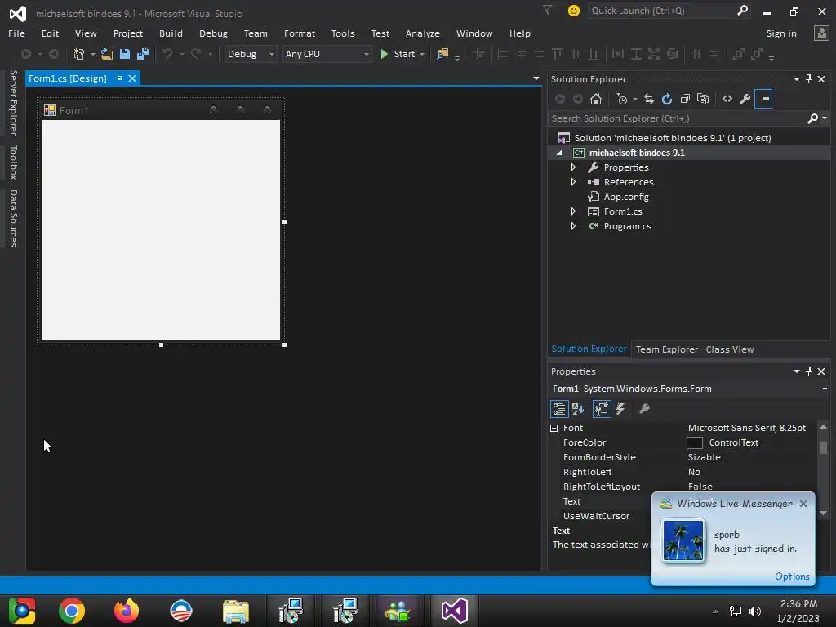The width and height of the screenshot is (836, 627).
Task: Collapse the michaelsoft bindoes 9.1 project node
Action: pos(559,153)
